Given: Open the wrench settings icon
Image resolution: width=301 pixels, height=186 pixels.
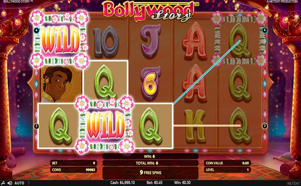Looking at the screenshot, I should coord(3,183).
